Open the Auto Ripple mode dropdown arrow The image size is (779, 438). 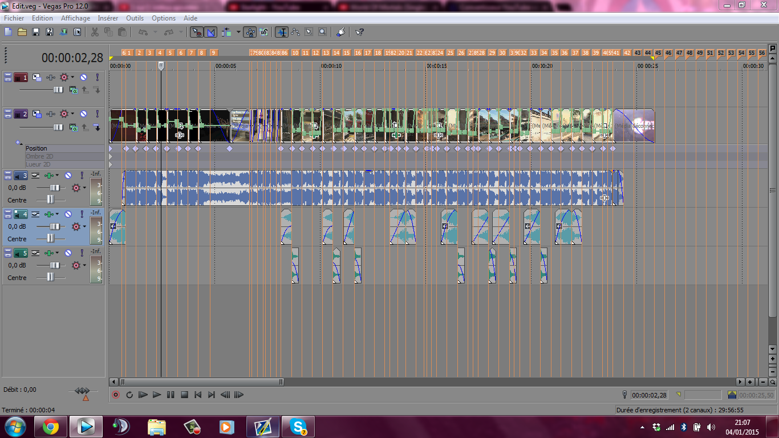[x=238, y=32]
